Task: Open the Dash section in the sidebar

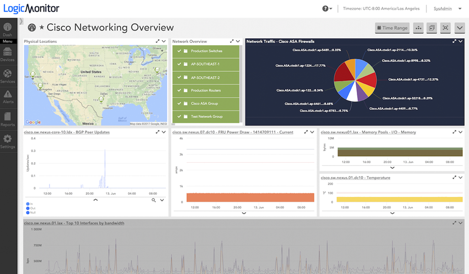Action: point(7,29)
